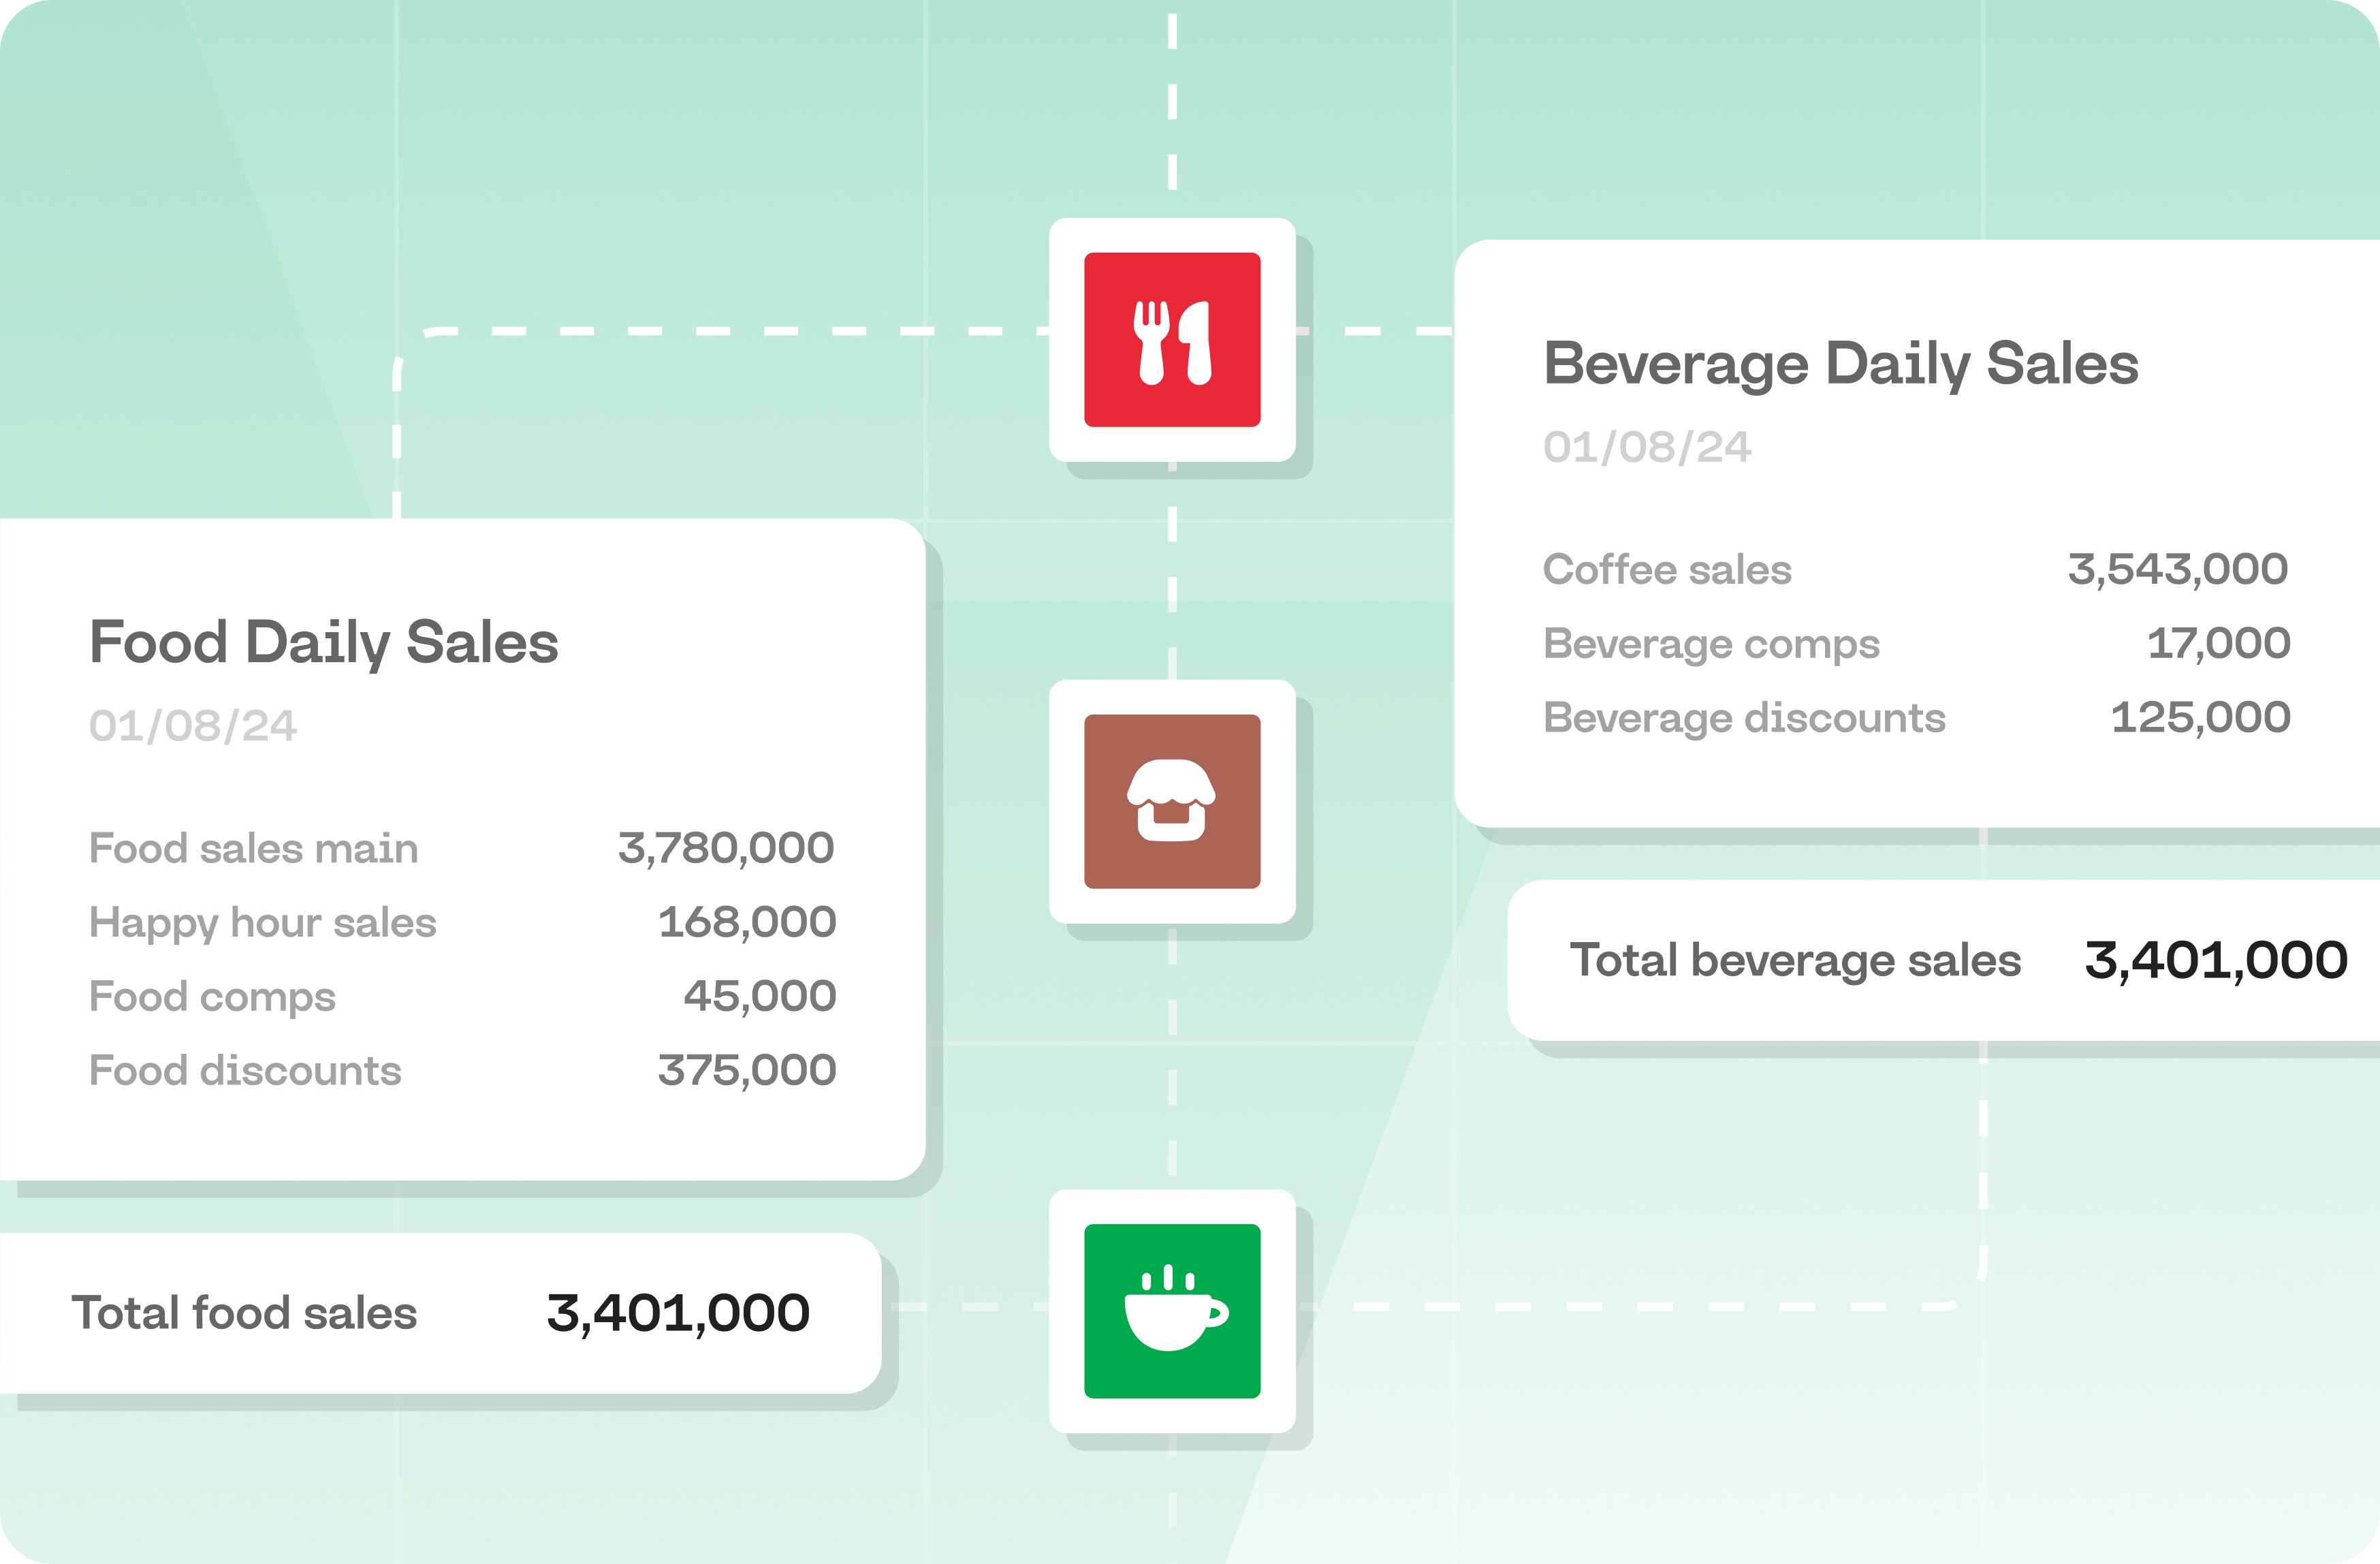The image size is (2380, 1564).
Task: Click the Beverage Daily Sales date 01/08/24
Action: pos(1647,447)
